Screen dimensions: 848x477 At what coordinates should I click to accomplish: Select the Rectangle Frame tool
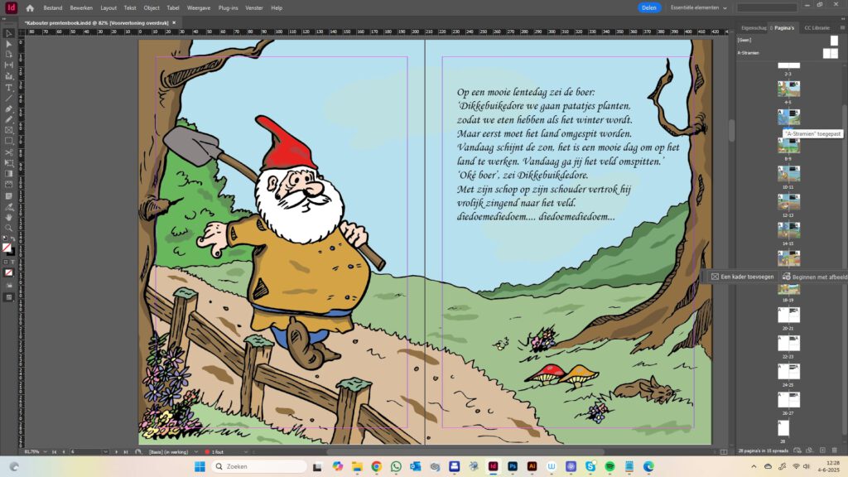(x=8, y=130)
